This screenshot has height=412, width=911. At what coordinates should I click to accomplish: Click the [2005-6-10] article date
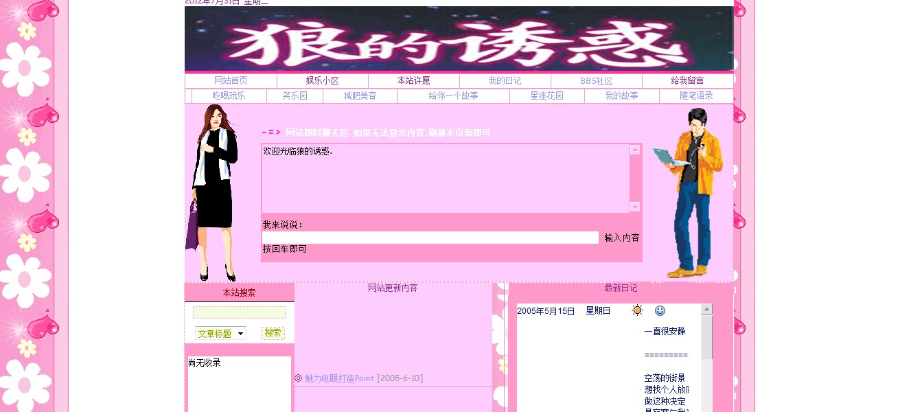pos(400,378)
